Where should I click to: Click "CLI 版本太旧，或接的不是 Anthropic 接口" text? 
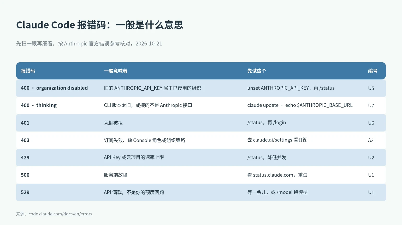(x=148, y=105)
